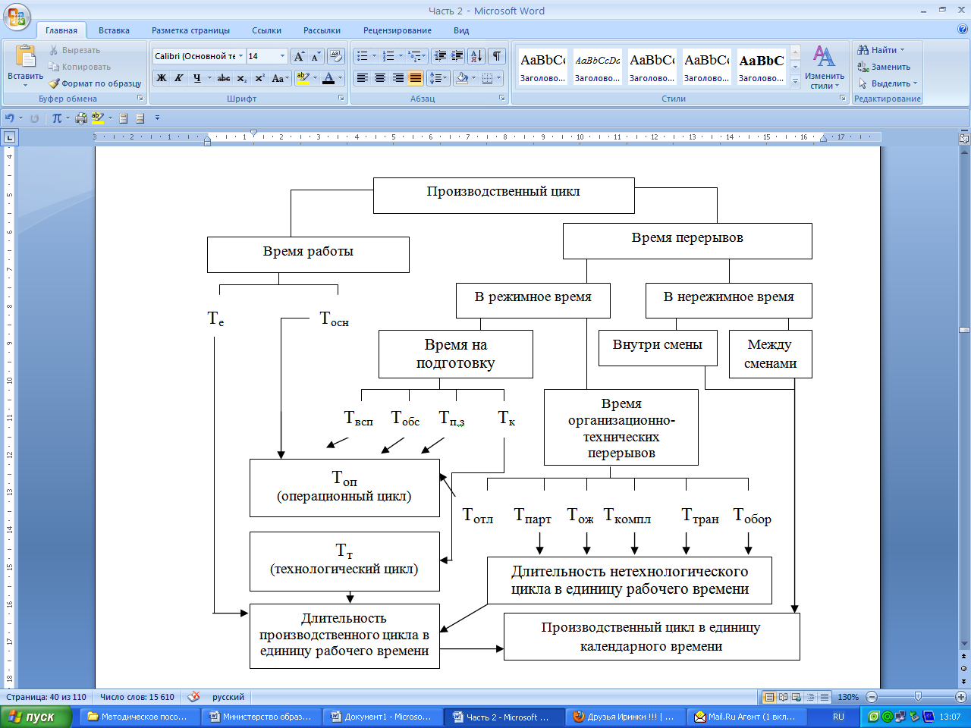Toggle underline formatting (Ч)

pyautogui.click(x=197, y=78)
